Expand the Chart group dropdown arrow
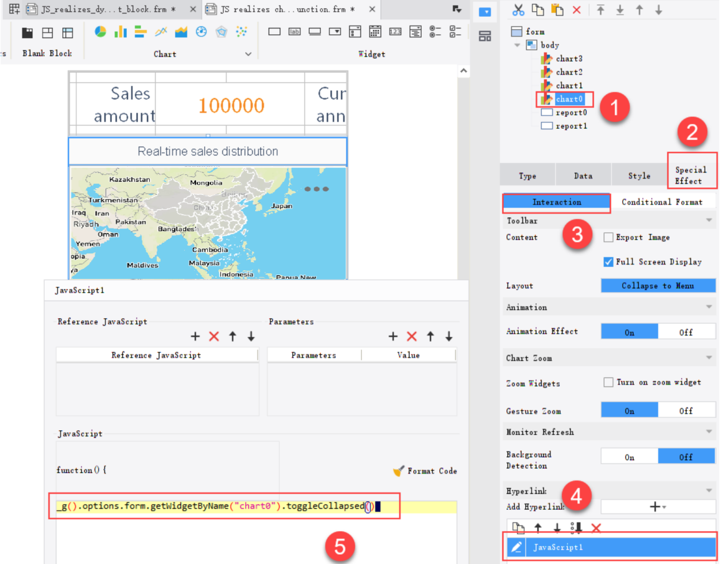The image size is (721, 564). 248,54
